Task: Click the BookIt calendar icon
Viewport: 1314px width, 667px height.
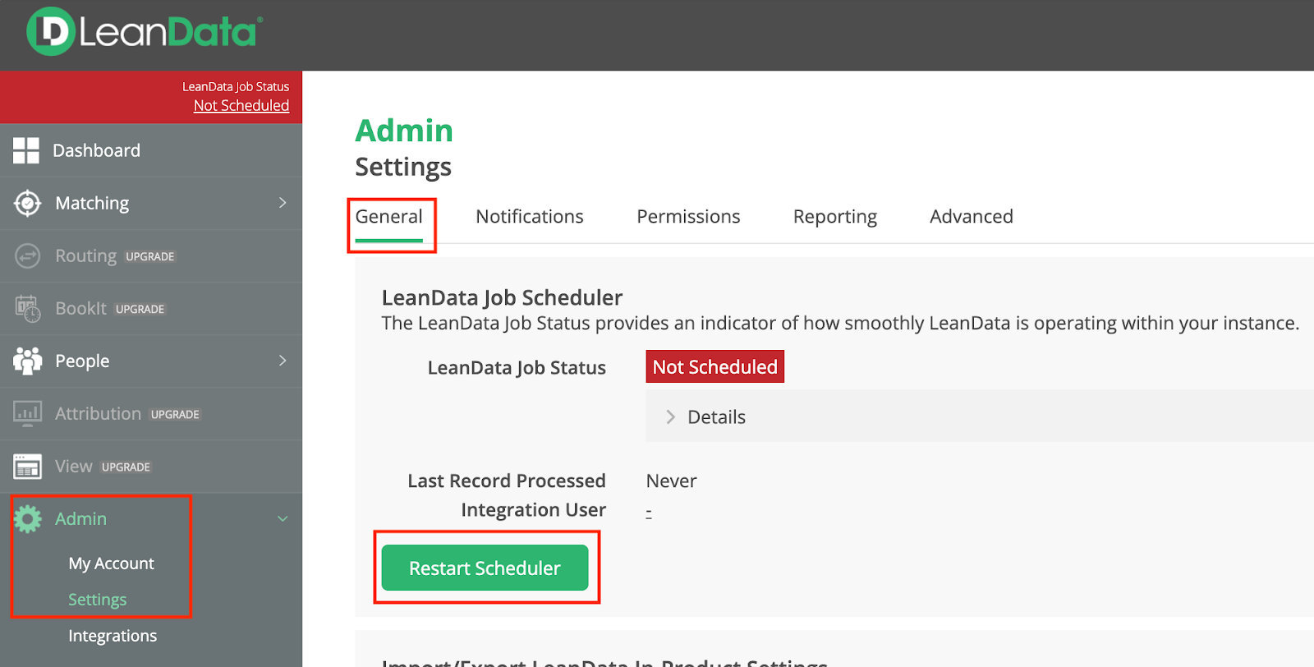Action: (x=27, y=309)
